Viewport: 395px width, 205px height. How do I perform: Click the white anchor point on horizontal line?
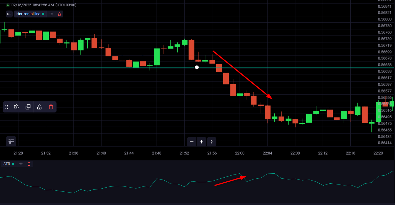[x=197, y=67]
